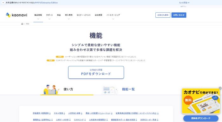
Task: Click the 資料をダウンロード popup button
Action: coord(201,118)
